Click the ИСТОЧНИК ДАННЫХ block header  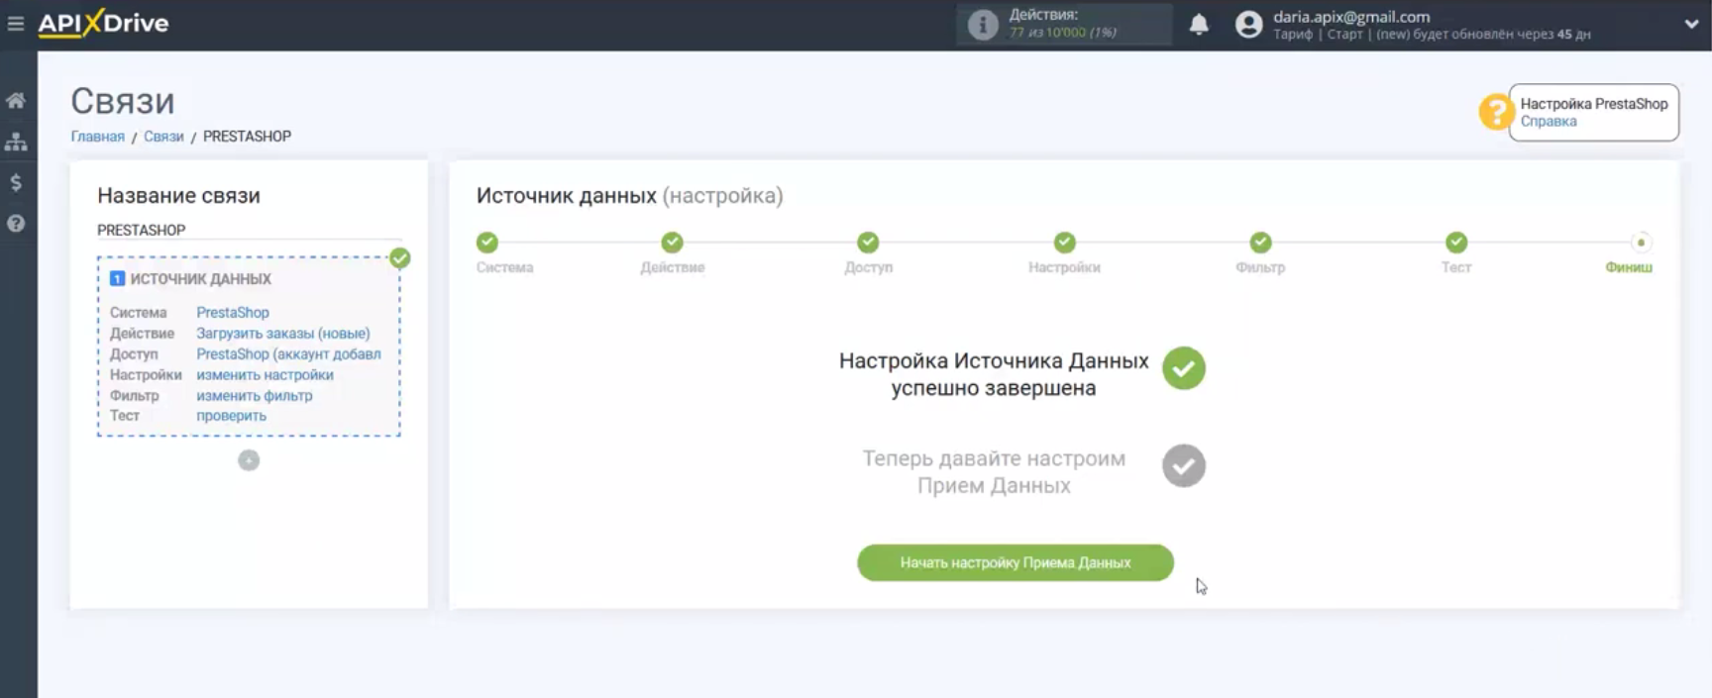(201, 279)
